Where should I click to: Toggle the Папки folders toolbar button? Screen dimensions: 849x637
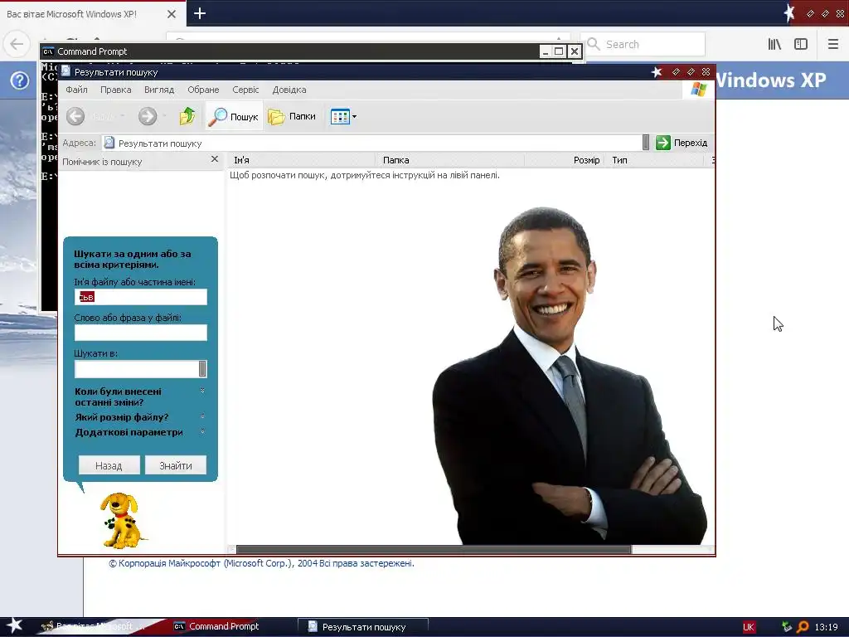coord(292,116)
